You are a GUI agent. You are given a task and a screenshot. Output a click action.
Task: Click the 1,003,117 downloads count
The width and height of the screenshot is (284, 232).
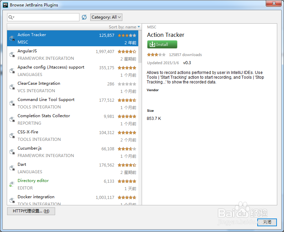point(105,198)
